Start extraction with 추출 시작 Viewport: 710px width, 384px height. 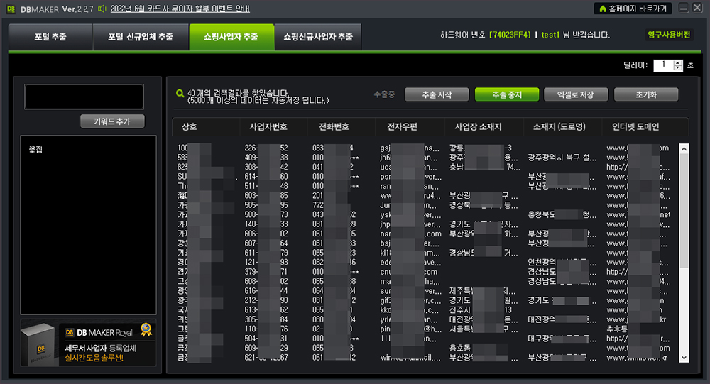(x=436, y=94)
